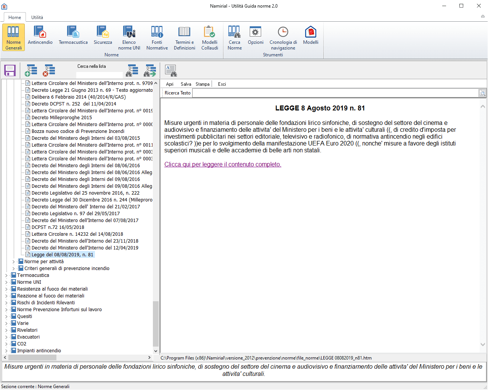Click the tree panel vertical scrollbar thumb
Screen dimensions: 488x390
click(156, 324)
